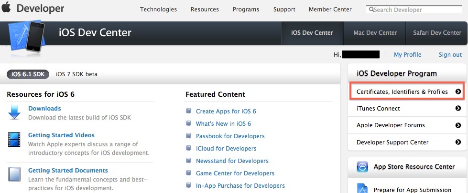Click the bullet icon beside Passbook for Developers
Screen dimensions: 468x193
[188, 136]
